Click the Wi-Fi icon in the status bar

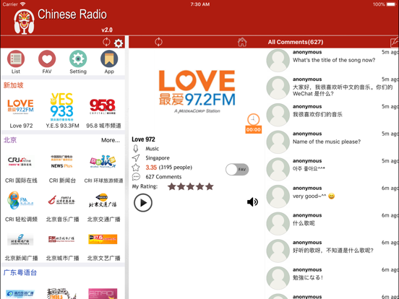coord(23,4)
